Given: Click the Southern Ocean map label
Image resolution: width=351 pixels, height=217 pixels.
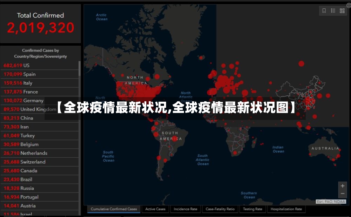Looking at the screenshot, I should point(249,195).
